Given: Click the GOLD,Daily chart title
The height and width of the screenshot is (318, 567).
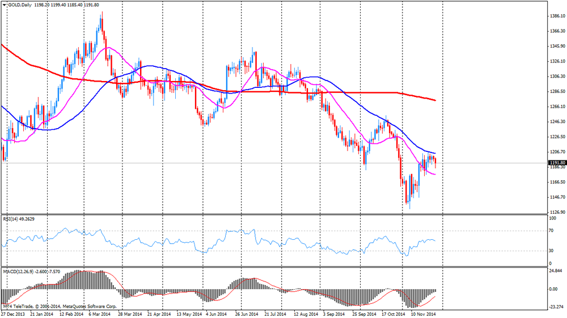Looking at the screenshot, I should tap(19, 5).
